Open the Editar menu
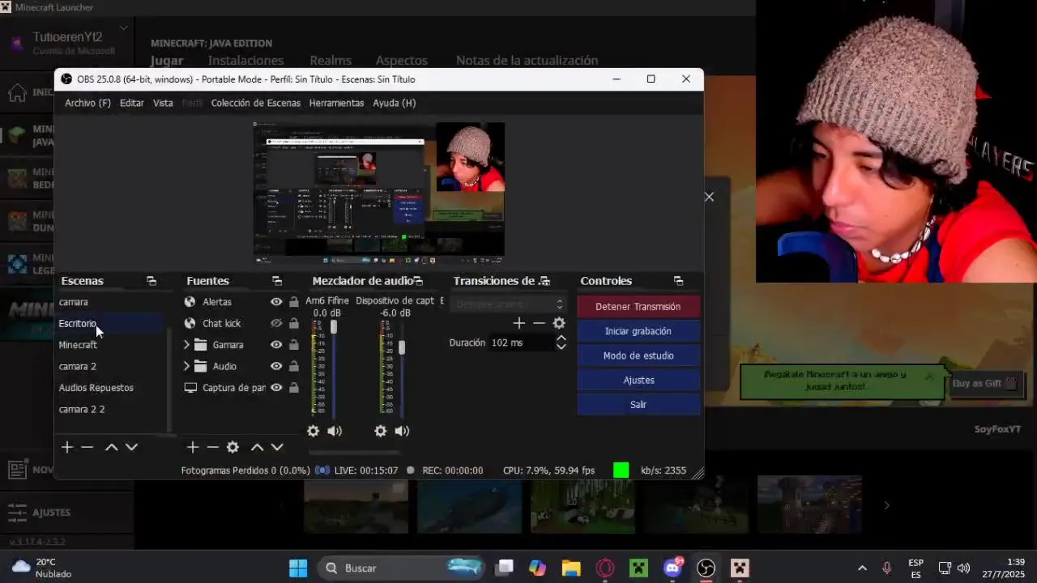 tap(131, 103)
